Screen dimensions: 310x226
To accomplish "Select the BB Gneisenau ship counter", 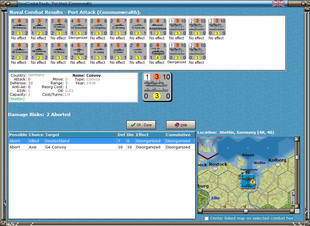I will (19, 27).
